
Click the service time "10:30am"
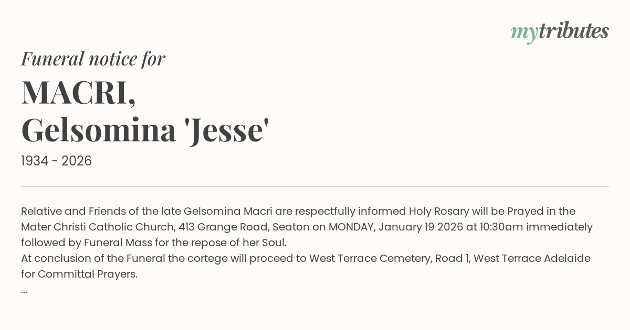(501, 227)
